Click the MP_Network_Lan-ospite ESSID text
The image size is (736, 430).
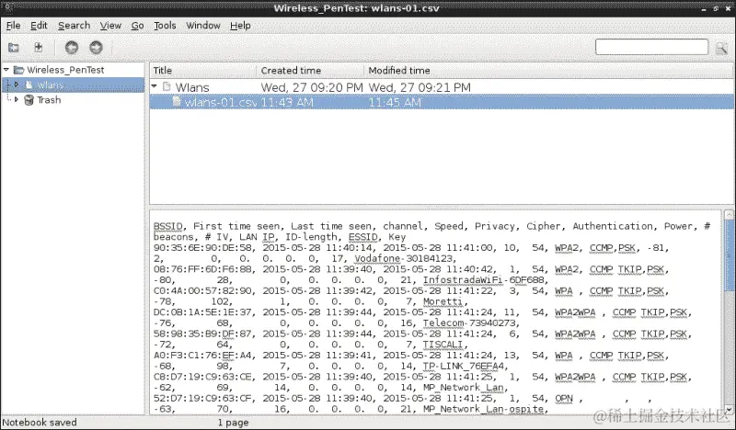pyautogui.click(x=483, y=409)
